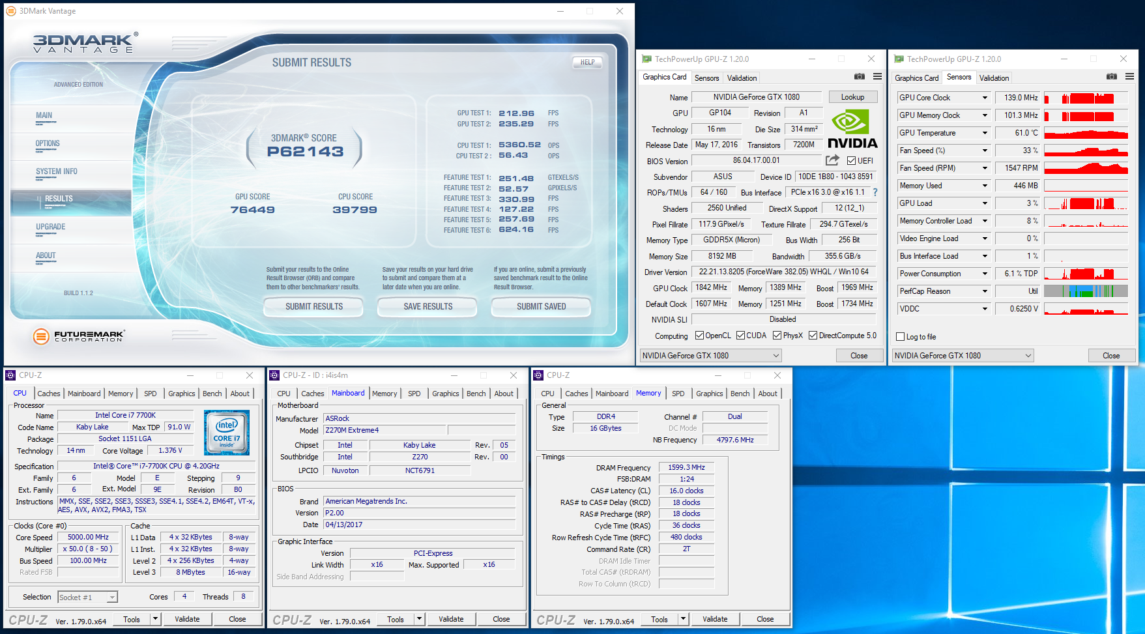Click DRAM Frequency value 1599.3 MHz

pyautogui.click(x=686, y=467)
